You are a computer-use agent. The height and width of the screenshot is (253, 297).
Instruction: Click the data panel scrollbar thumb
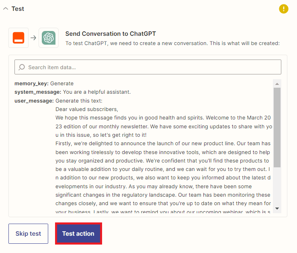[x=277, y=127]
